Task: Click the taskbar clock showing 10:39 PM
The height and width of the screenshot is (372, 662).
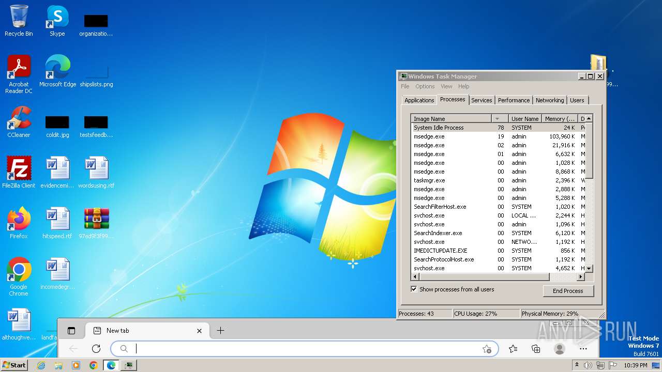Action: click(x=634, y=365)
